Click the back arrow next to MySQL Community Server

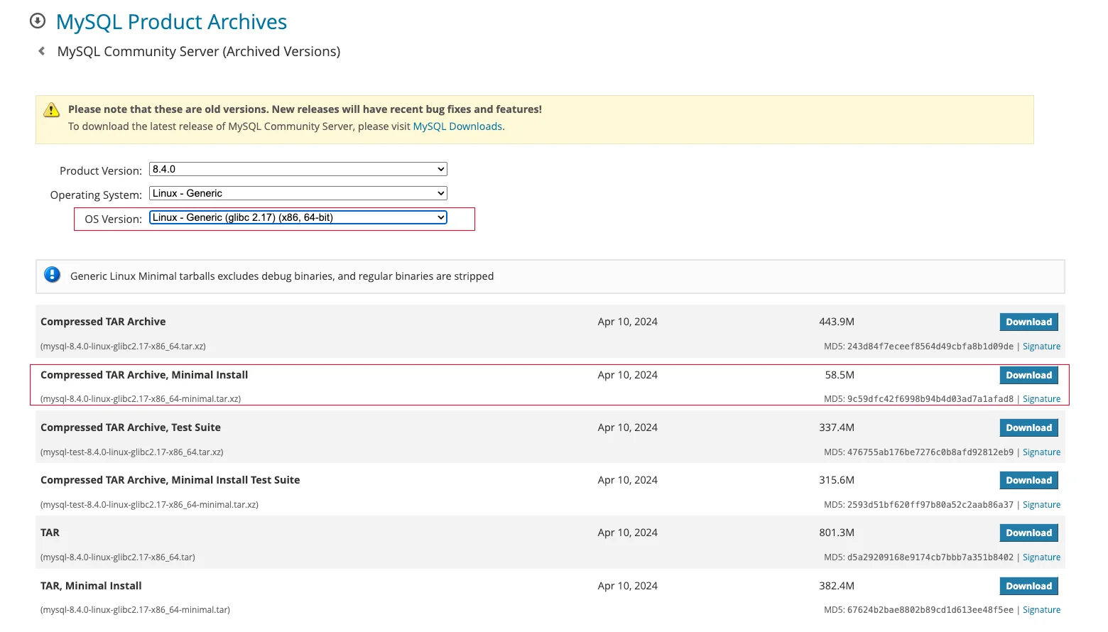(42, 51)
